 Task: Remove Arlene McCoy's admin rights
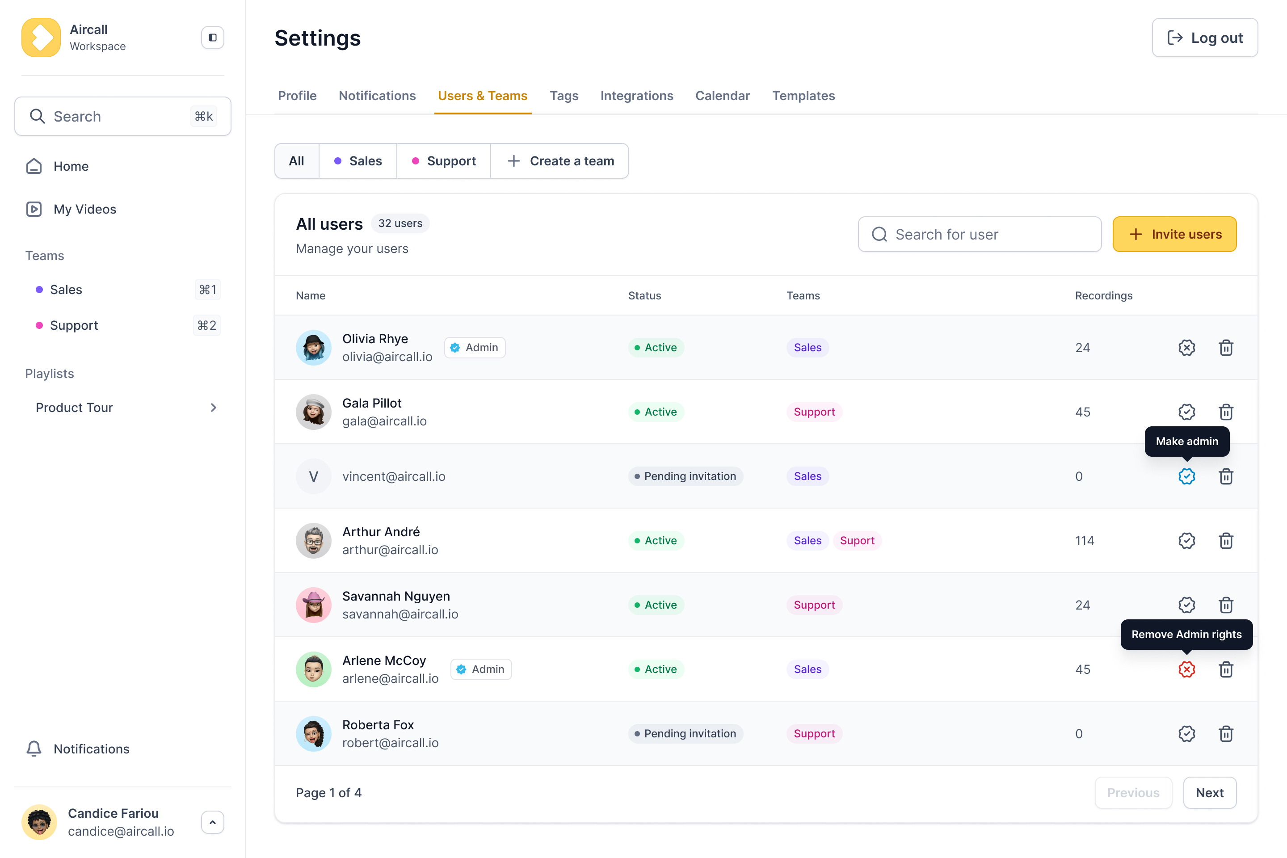[1187, 669]
